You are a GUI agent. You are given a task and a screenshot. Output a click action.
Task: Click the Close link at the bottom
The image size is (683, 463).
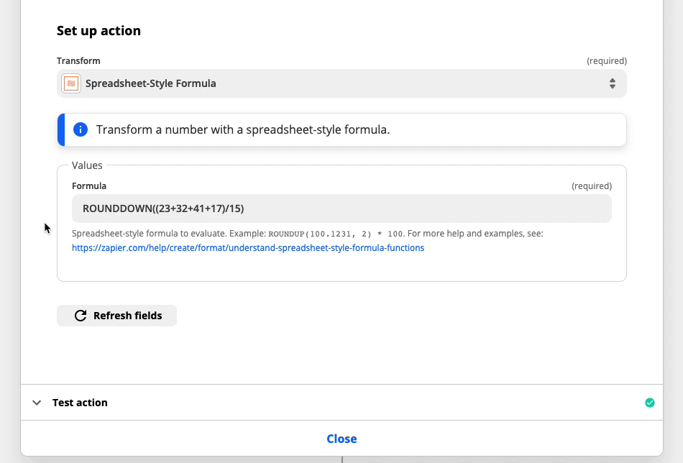(x=341, y=439)
